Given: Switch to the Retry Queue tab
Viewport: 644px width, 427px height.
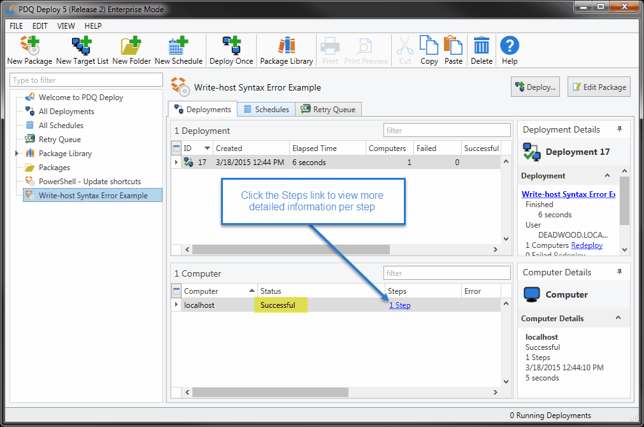Looking at the screenshot, I should [328, 110].
